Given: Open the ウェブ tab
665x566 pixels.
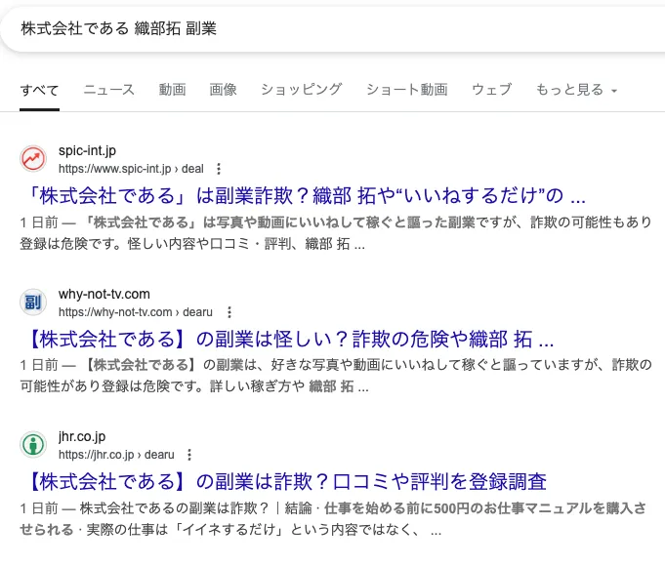Looking at the screenshot, I should [492, 90].
